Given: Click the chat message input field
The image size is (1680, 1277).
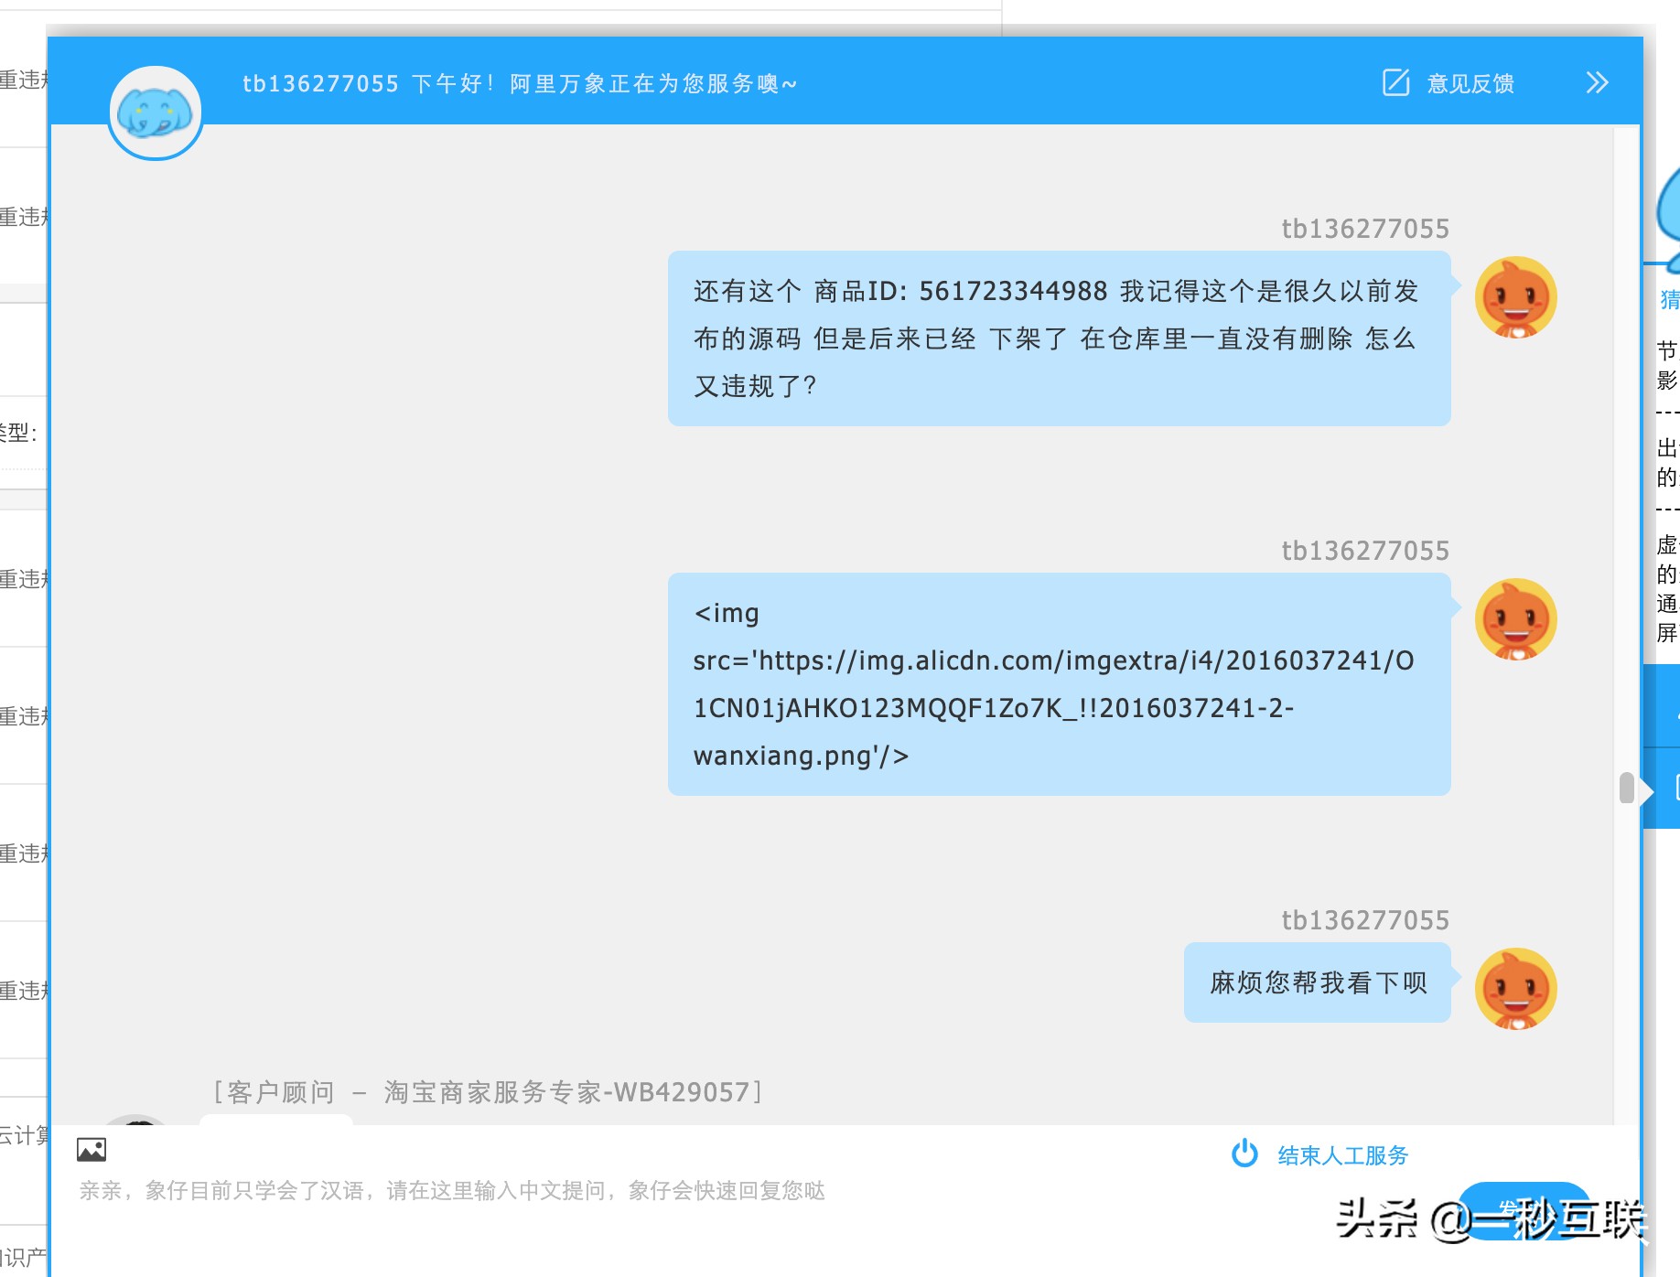Looking at the screenshot, I should click(x=641, y=1192).
